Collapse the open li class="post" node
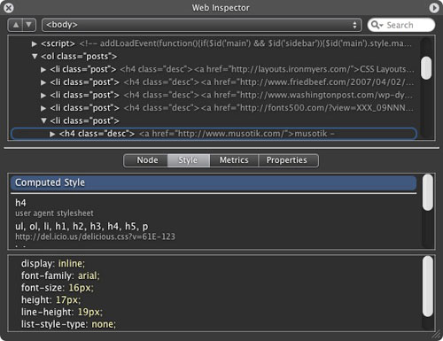This screenshot has width=443, height=341. (x=43, y=120)
